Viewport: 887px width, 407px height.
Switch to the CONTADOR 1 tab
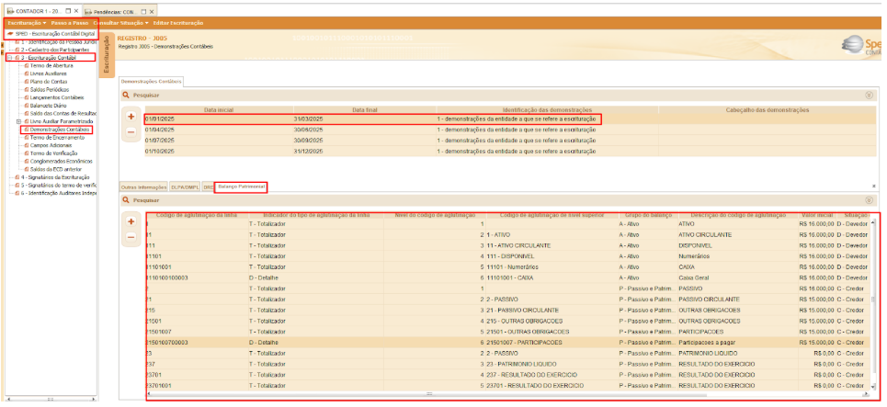pyautogui.click(x=38, y=11)
